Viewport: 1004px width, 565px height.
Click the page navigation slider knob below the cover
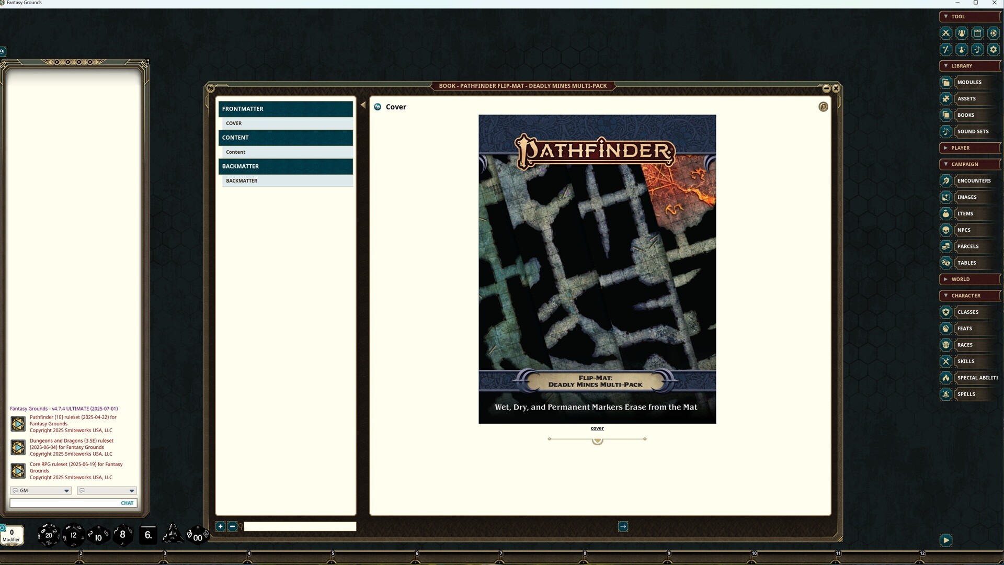point(597,440)
